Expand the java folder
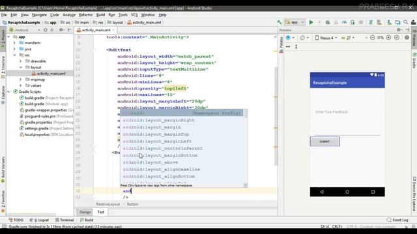This screenshot has width=417, height=234. 14,49
